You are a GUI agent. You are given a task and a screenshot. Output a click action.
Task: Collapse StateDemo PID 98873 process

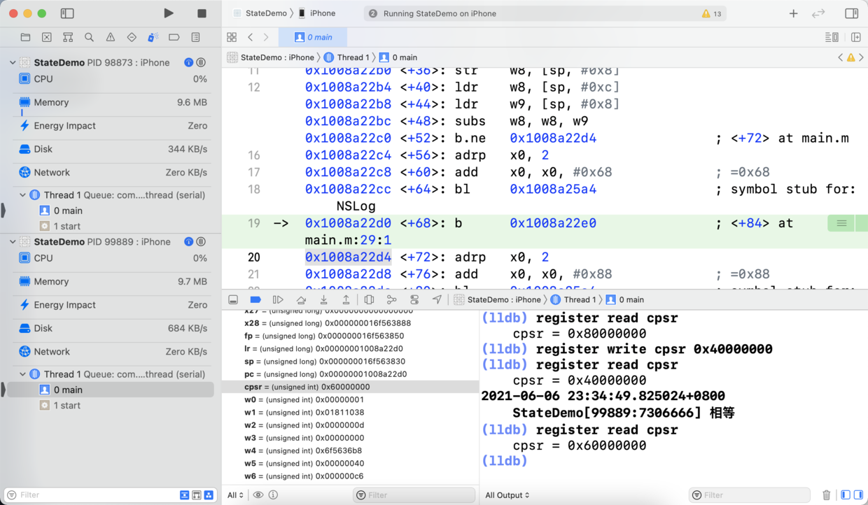[13, 62]
